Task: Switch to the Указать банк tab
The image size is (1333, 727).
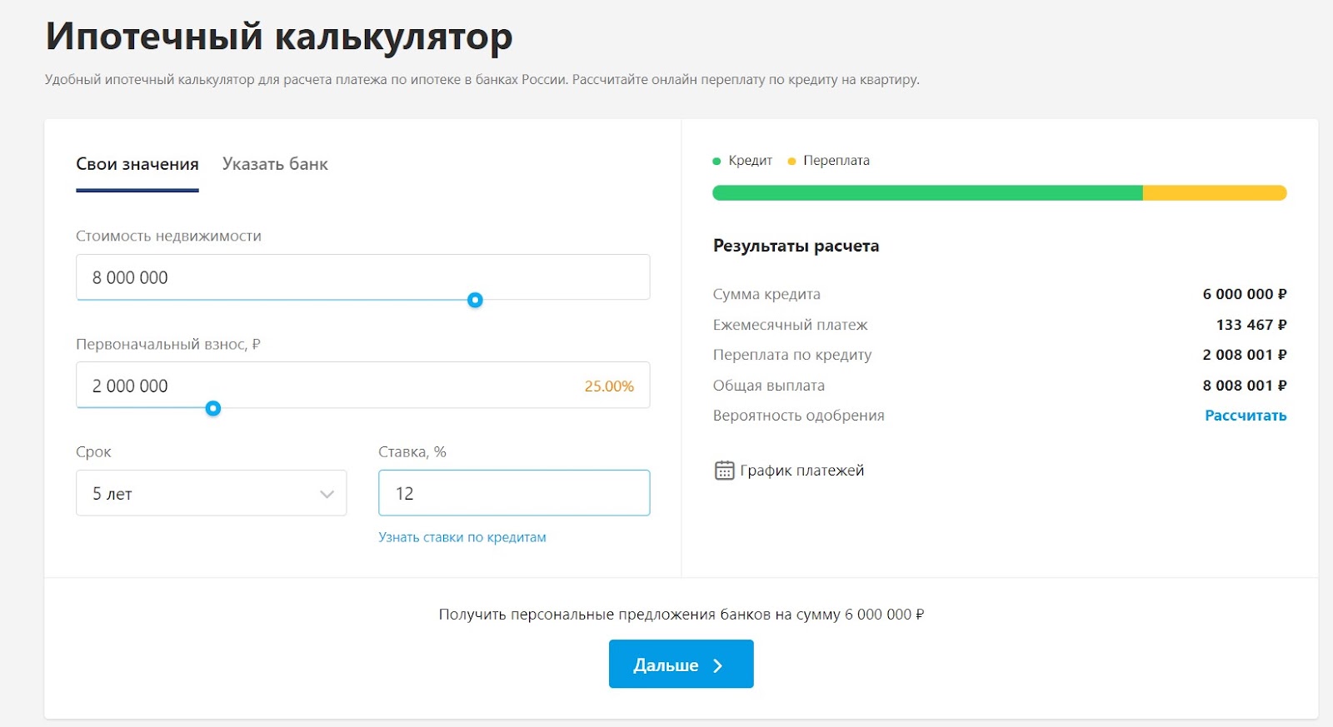Action: 275,164
